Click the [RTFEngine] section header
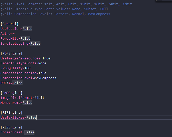172x137 pixels. (x=11, y=113)
